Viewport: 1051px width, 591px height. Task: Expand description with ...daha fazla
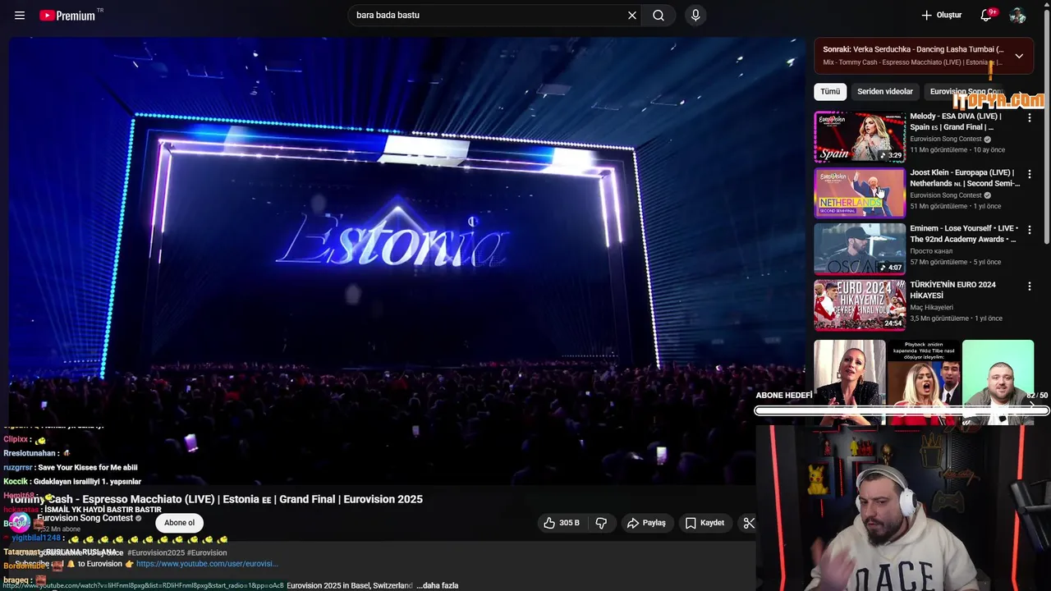pyautogui.click(x=437, y=585)
